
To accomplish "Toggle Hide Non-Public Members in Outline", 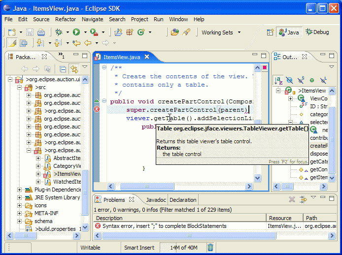I will [312, 80].
